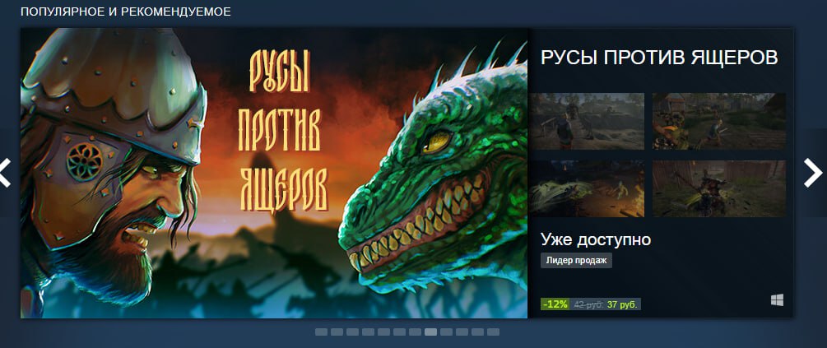Go to the next featured game with right arrow
Viewport: 827px width, 348px height.
click(x=813, y=173)
